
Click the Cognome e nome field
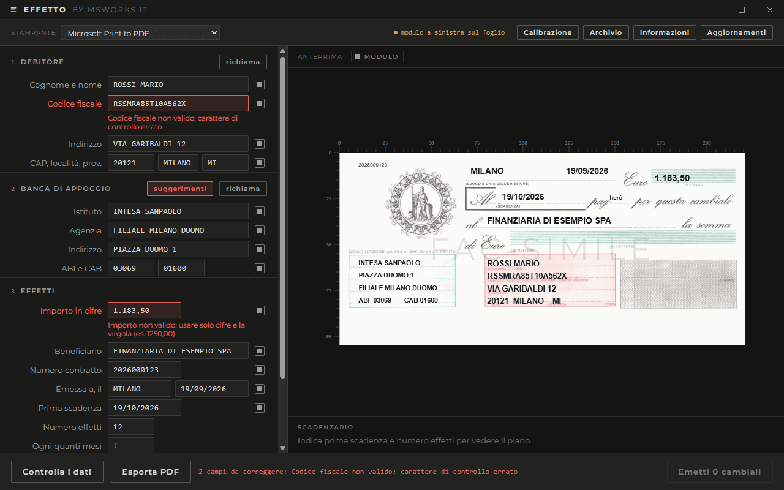[x=178, y=85]
